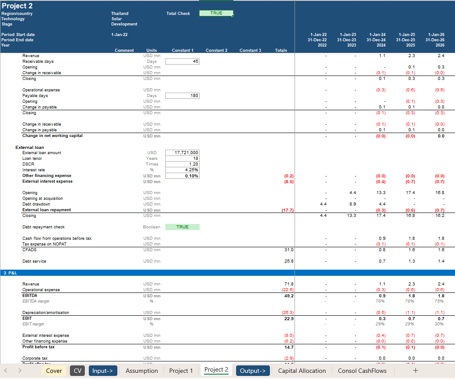This screenshot has height=379, width=455.
Task: Go to the Consol CashFlows sheet
Action: click(x=362, y=371)
